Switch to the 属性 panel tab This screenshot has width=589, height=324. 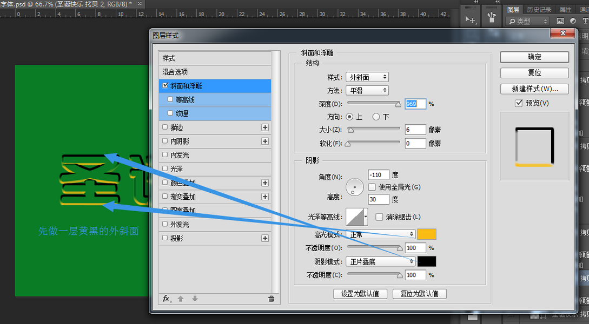point(565,9)
